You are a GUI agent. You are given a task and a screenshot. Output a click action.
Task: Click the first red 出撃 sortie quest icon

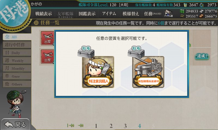(x=47, y=38)
